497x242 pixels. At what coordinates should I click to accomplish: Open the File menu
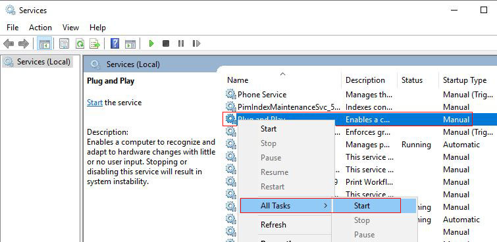point(13,28)
